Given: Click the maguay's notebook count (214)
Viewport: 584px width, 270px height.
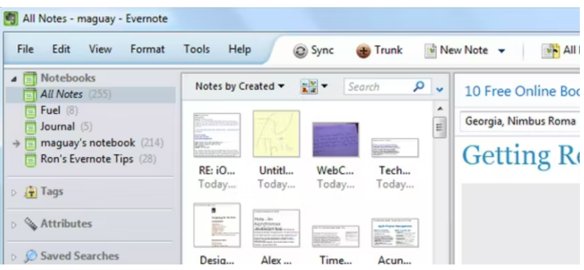Looking at the screenshot, I should point(152,143).
